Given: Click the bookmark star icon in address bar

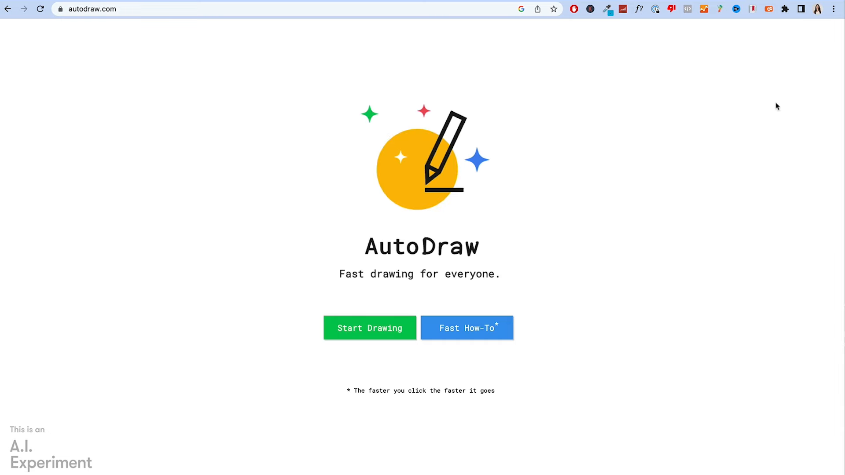Looking at the screenshot, I should tap(554, 9).
